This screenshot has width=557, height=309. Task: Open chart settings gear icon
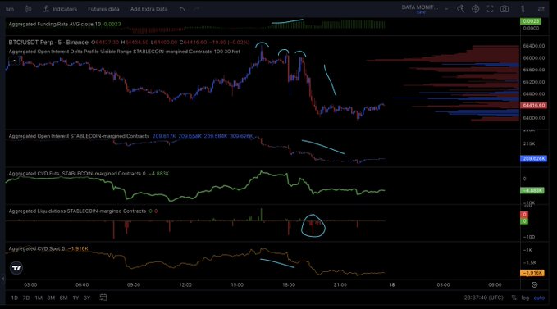point(475,9)
